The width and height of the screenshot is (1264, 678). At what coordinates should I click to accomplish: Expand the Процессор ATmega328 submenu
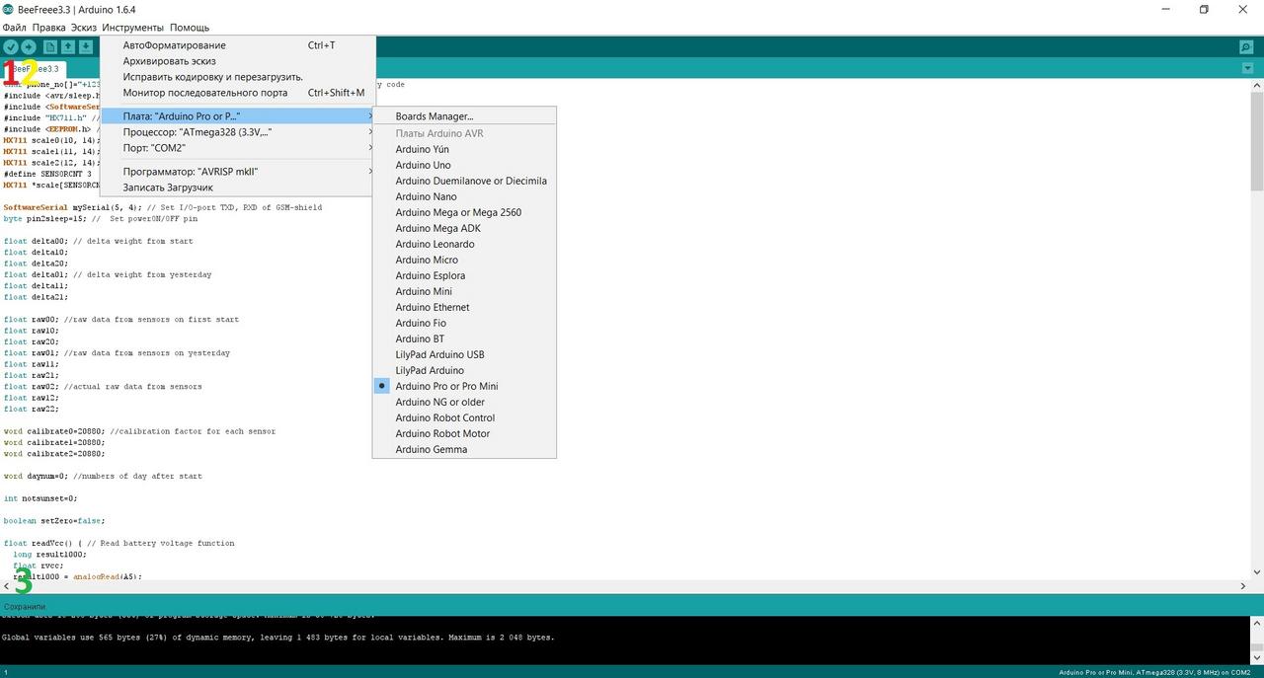point(238,132)
